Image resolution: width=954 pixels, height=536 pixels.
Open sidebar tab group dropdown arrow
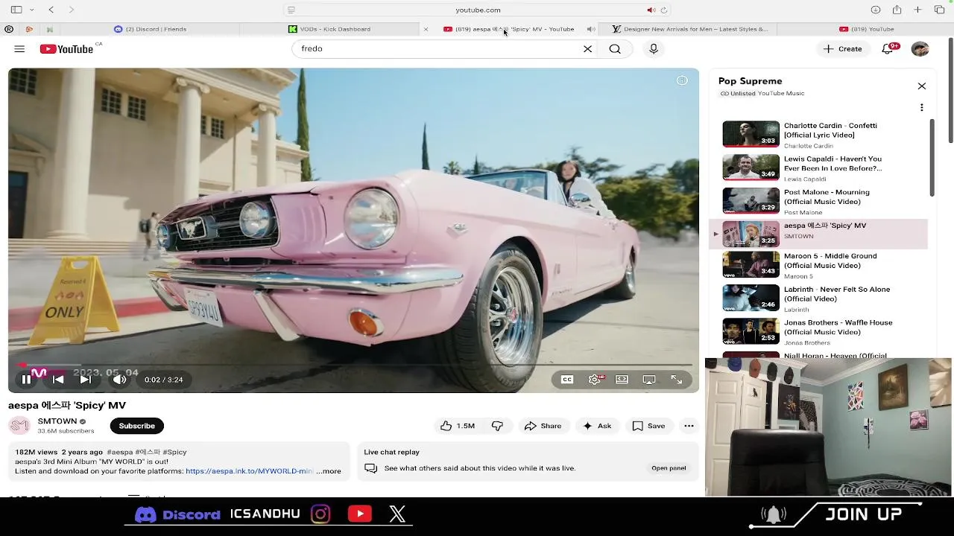point(31,10)
